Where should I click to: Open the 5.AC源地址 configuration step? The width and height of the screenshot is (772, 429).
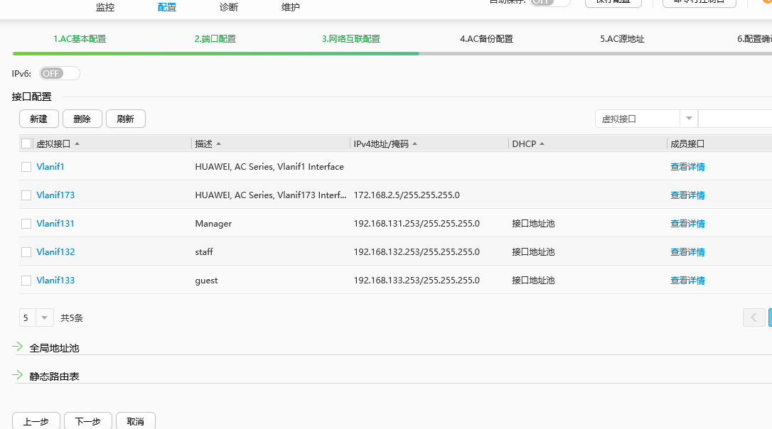(x=622, y=38)
